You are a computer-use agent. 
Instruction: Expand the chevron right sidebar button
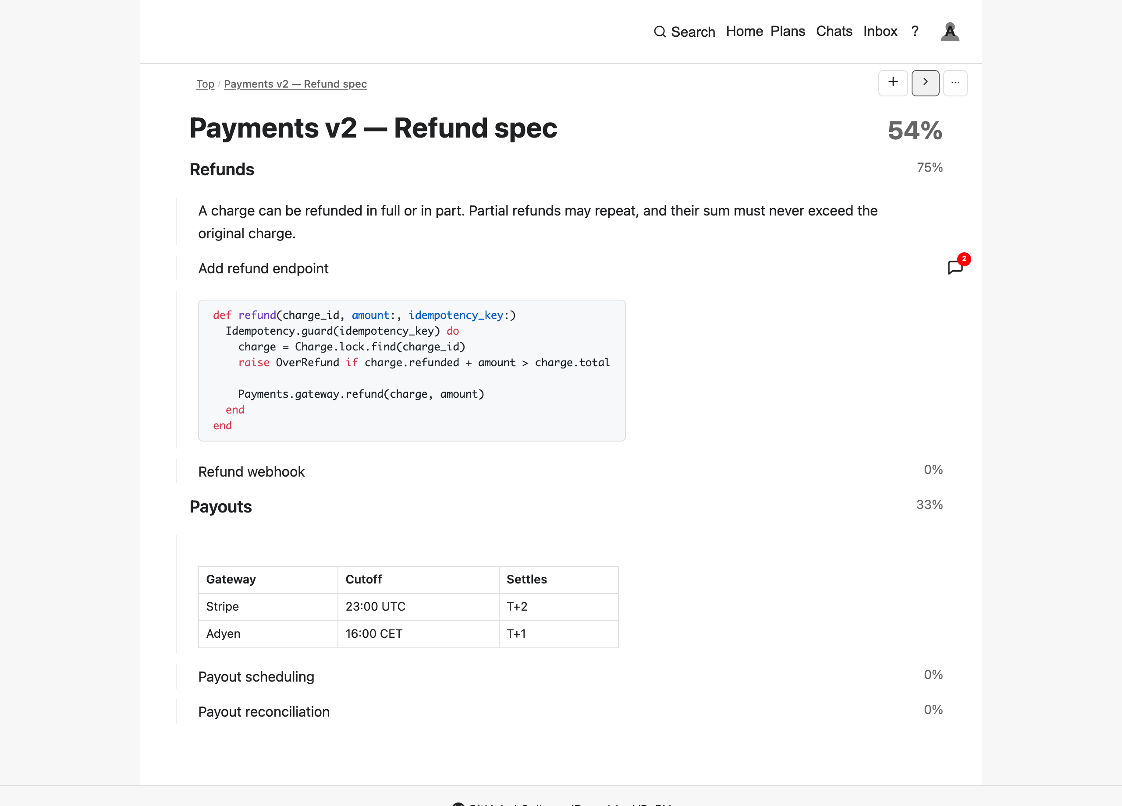(925, 83)
